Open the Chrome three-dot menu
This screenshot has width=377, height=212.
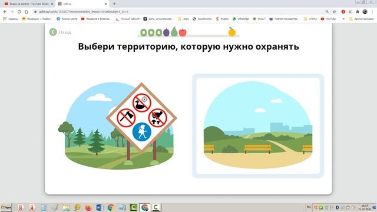(372, 12)
